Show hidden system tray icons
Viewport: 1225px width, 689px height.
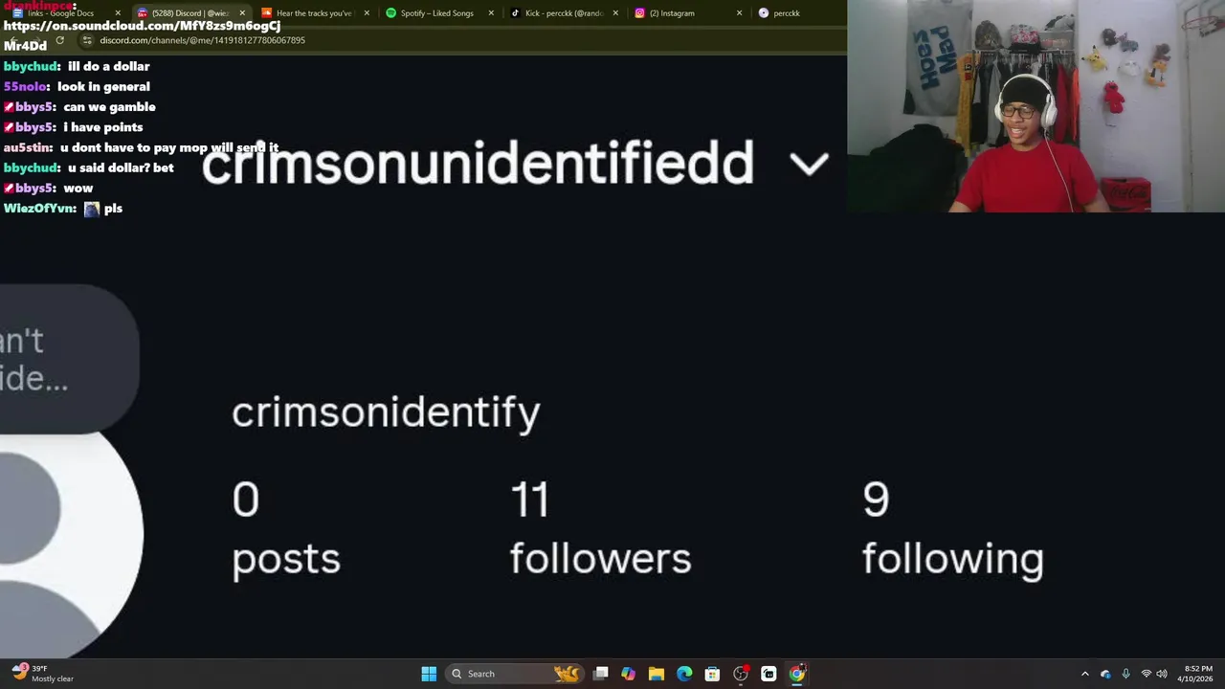[x=1084, y=674]
